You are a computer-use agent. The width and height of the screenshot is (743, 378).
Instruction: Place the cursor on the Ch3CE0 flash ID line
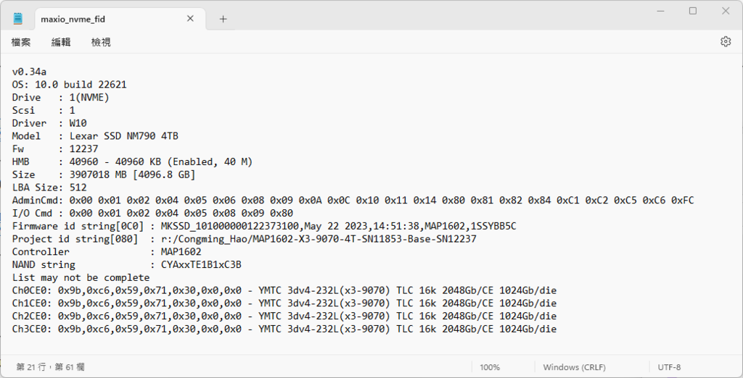pos(284,329)
